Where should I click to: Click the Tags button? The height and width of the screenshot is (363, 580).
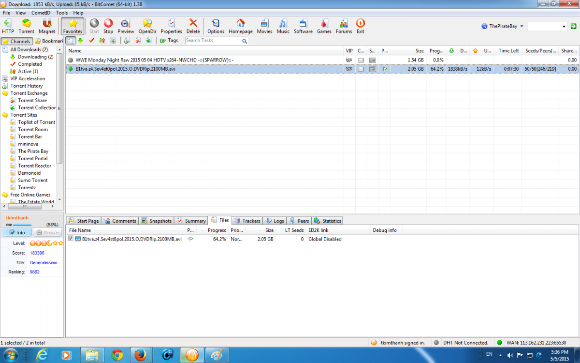169,41
